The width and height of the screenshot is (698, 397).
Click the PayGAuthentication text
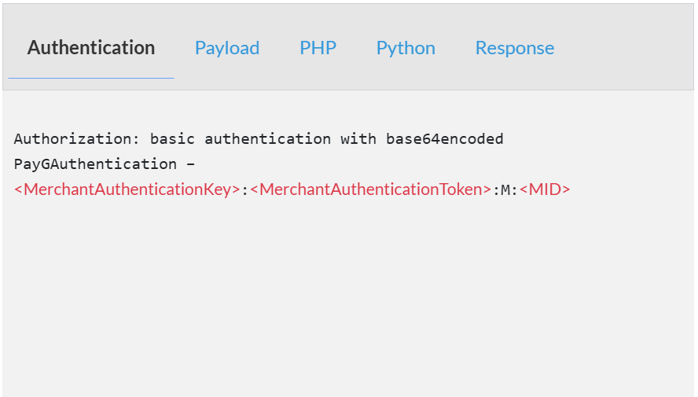[x=95, y=164]
